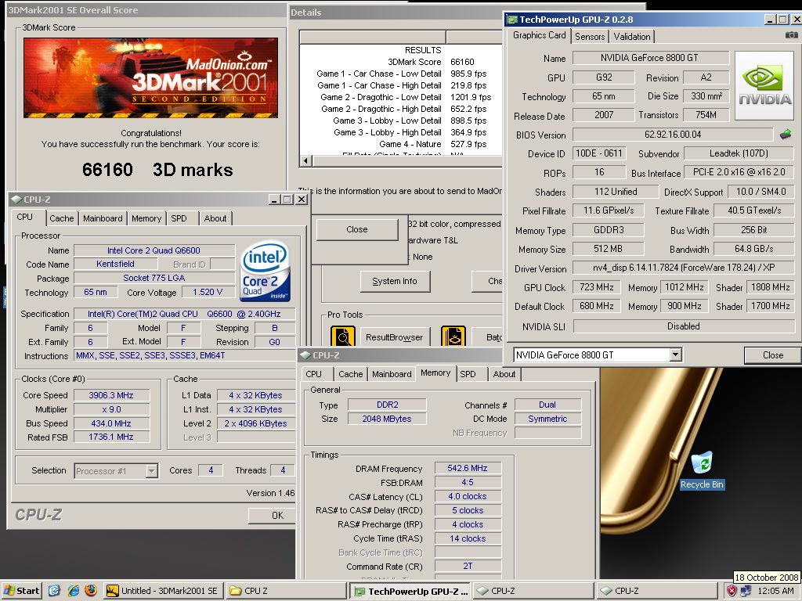Click the 3DMark Score result row 66160
Image resolution: width=802 pixels, height=601 pixels.
(401, 62)
